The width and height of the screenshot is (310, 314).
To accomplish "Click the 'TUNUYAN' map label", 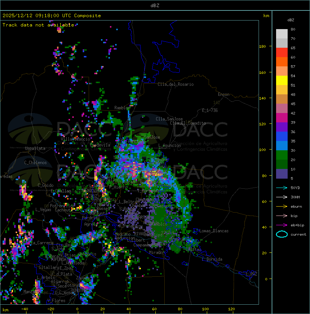I will pos(79,290).
